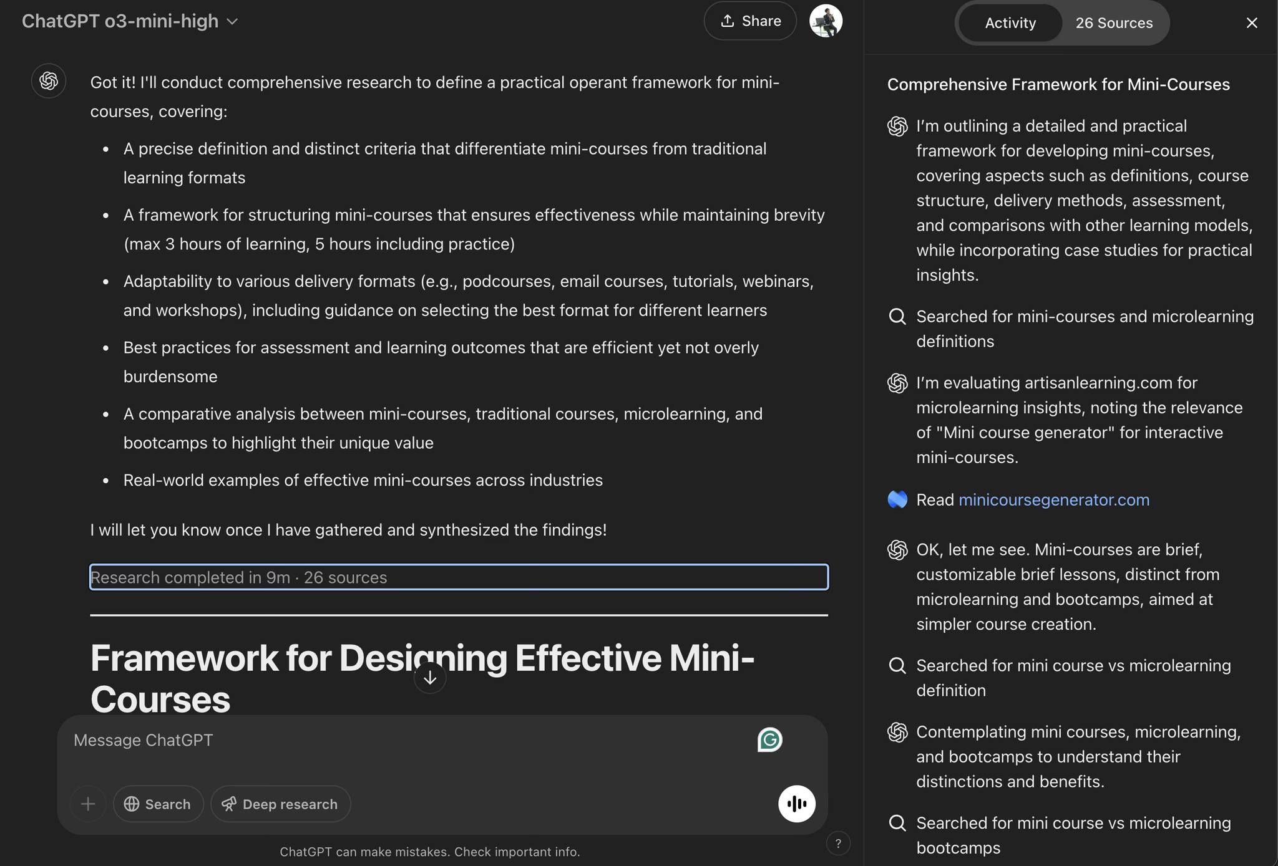1278x866 pixels.
Task: Open voice mode with the waveform icon
Action: 797,804
